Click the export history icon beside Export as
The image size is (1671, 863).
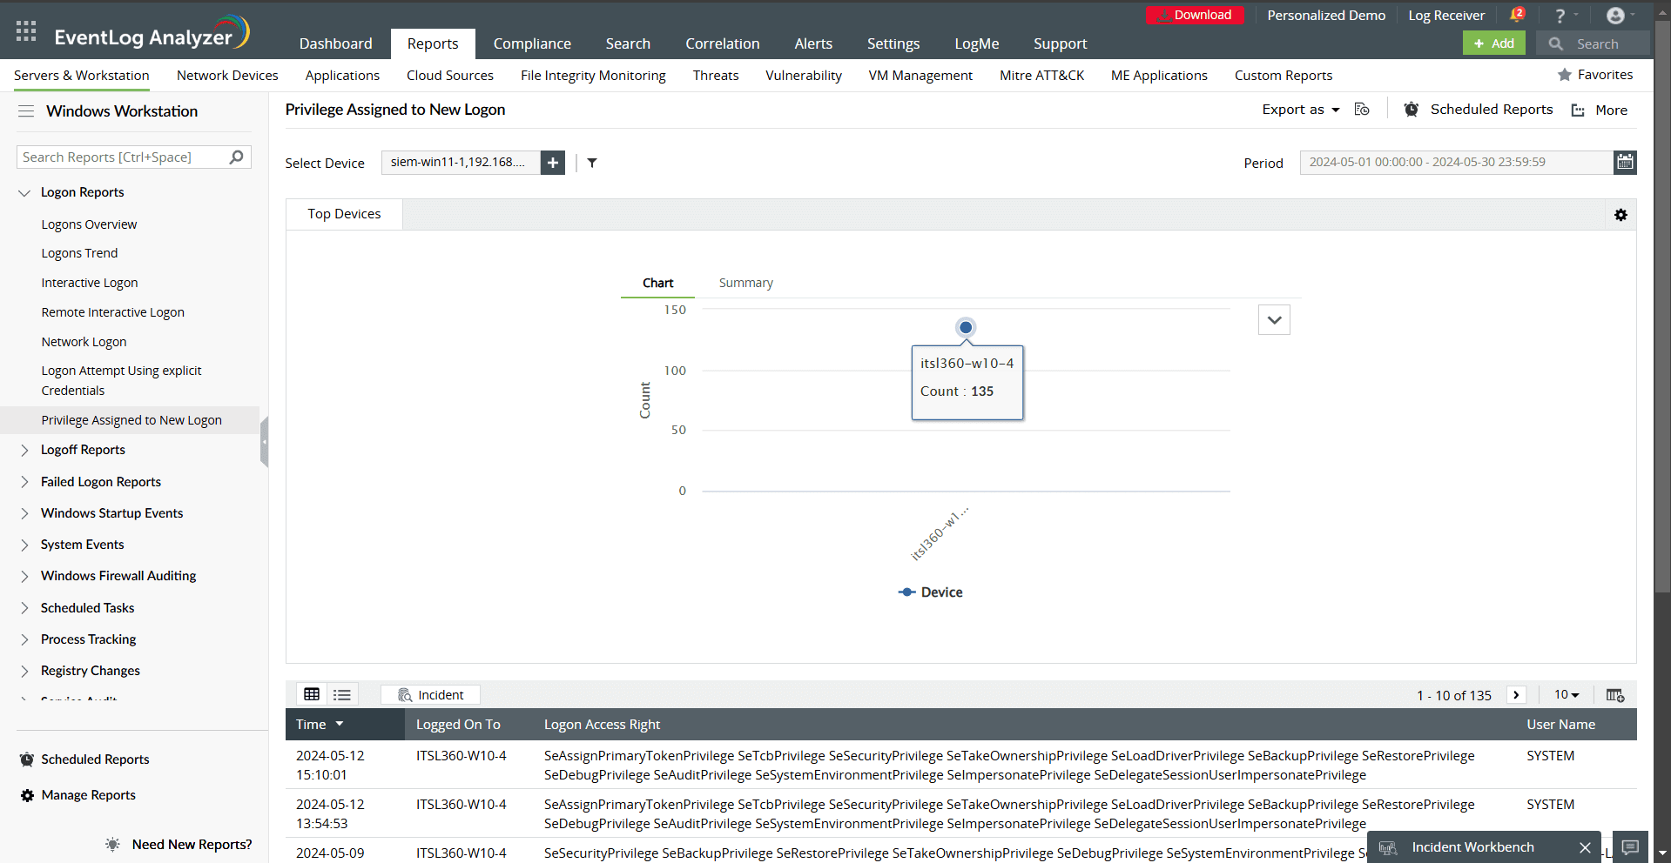(1362, 110)
